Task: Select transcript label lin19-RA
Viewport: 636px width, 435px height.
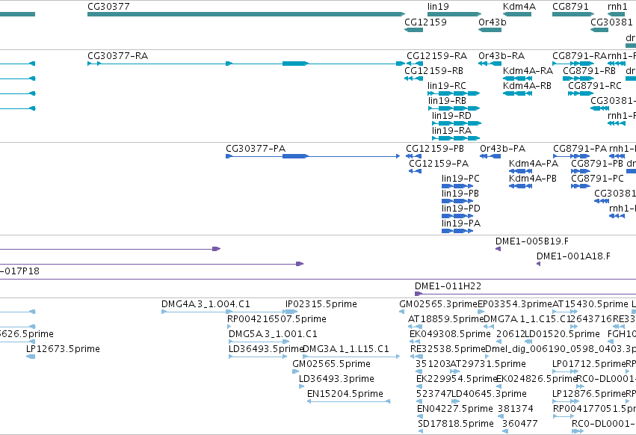Action: (x=451, y=131)
